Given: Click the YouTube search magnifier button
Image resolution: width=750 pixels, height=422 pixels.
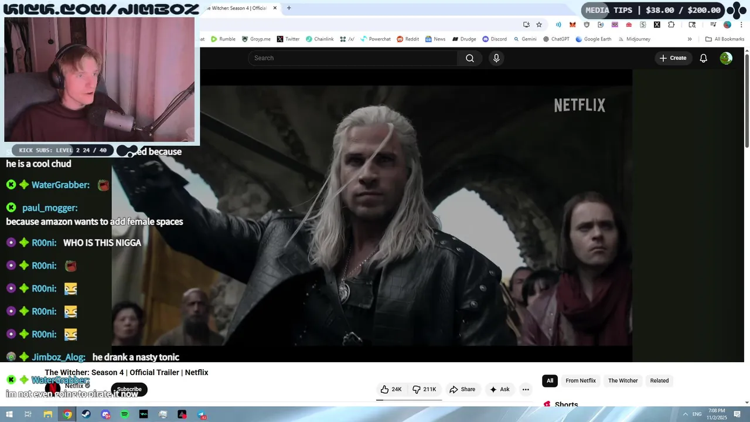Looking at the screenshot, I should 470,58.
